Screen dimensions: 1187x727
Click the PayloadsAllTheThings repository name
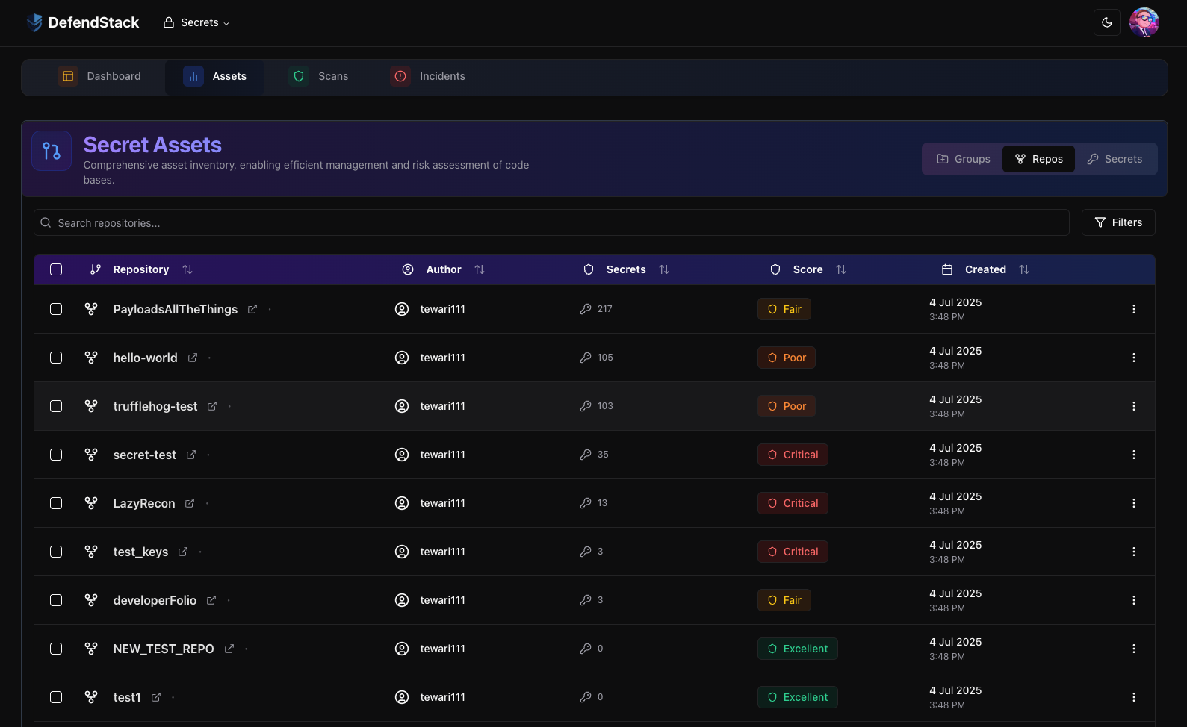[176, 309]
